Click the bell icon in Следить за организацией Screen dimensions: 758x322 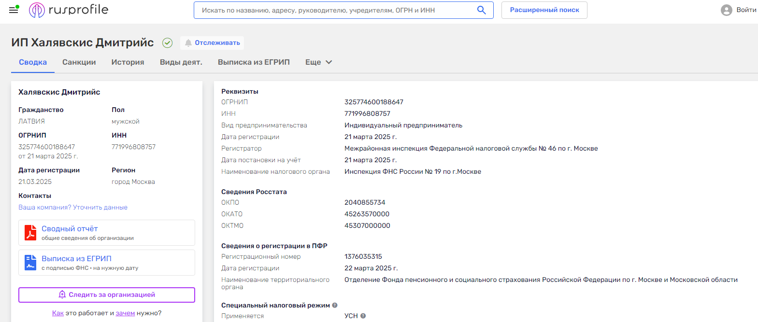tap(62, 294)
